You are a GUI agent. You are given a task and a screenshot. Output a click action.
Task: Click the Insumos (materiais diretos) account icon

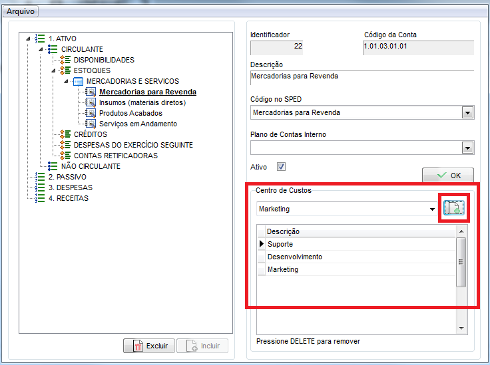coord(91,102)
